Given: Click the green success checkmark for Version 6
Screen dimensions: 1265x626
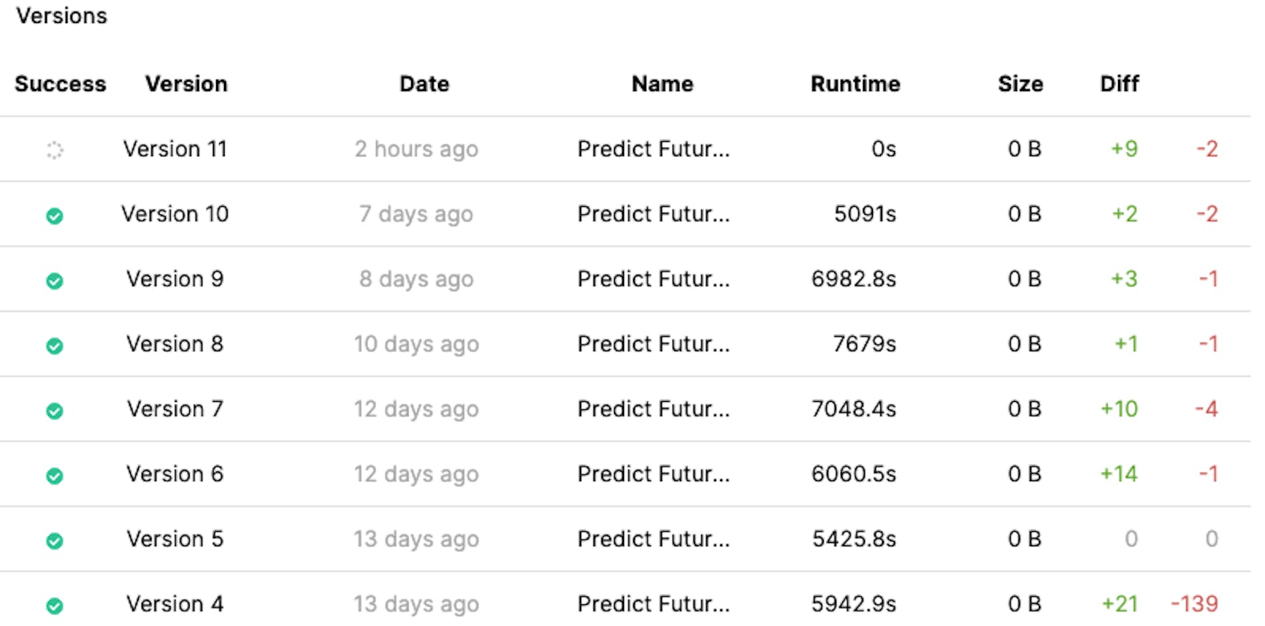Looking at the screenshot, I should [55, 475].
